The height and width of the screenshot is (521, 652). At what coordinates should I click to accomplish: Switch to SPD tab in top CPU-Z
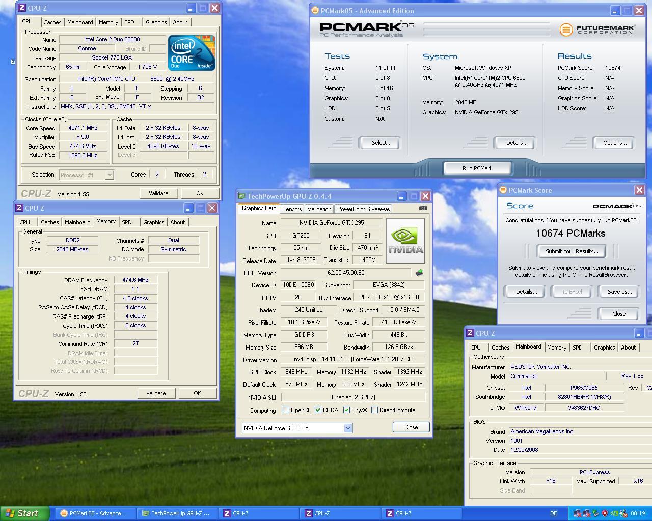point(129,22)
